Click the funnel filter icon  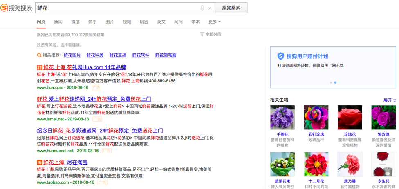[202, 34]
